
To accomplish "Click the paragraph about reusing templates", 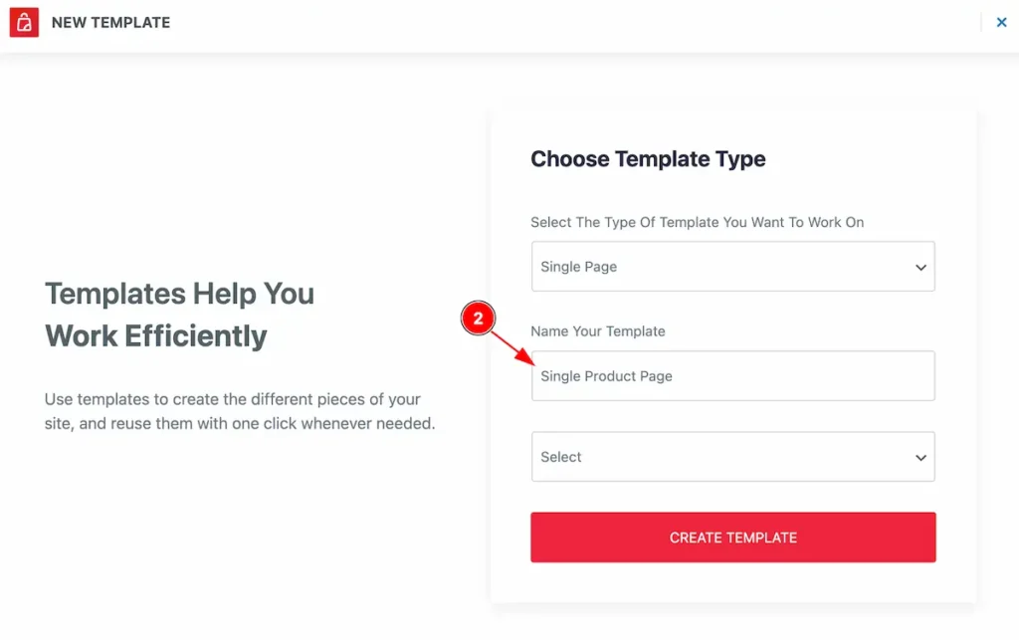I will pos(240,411).
